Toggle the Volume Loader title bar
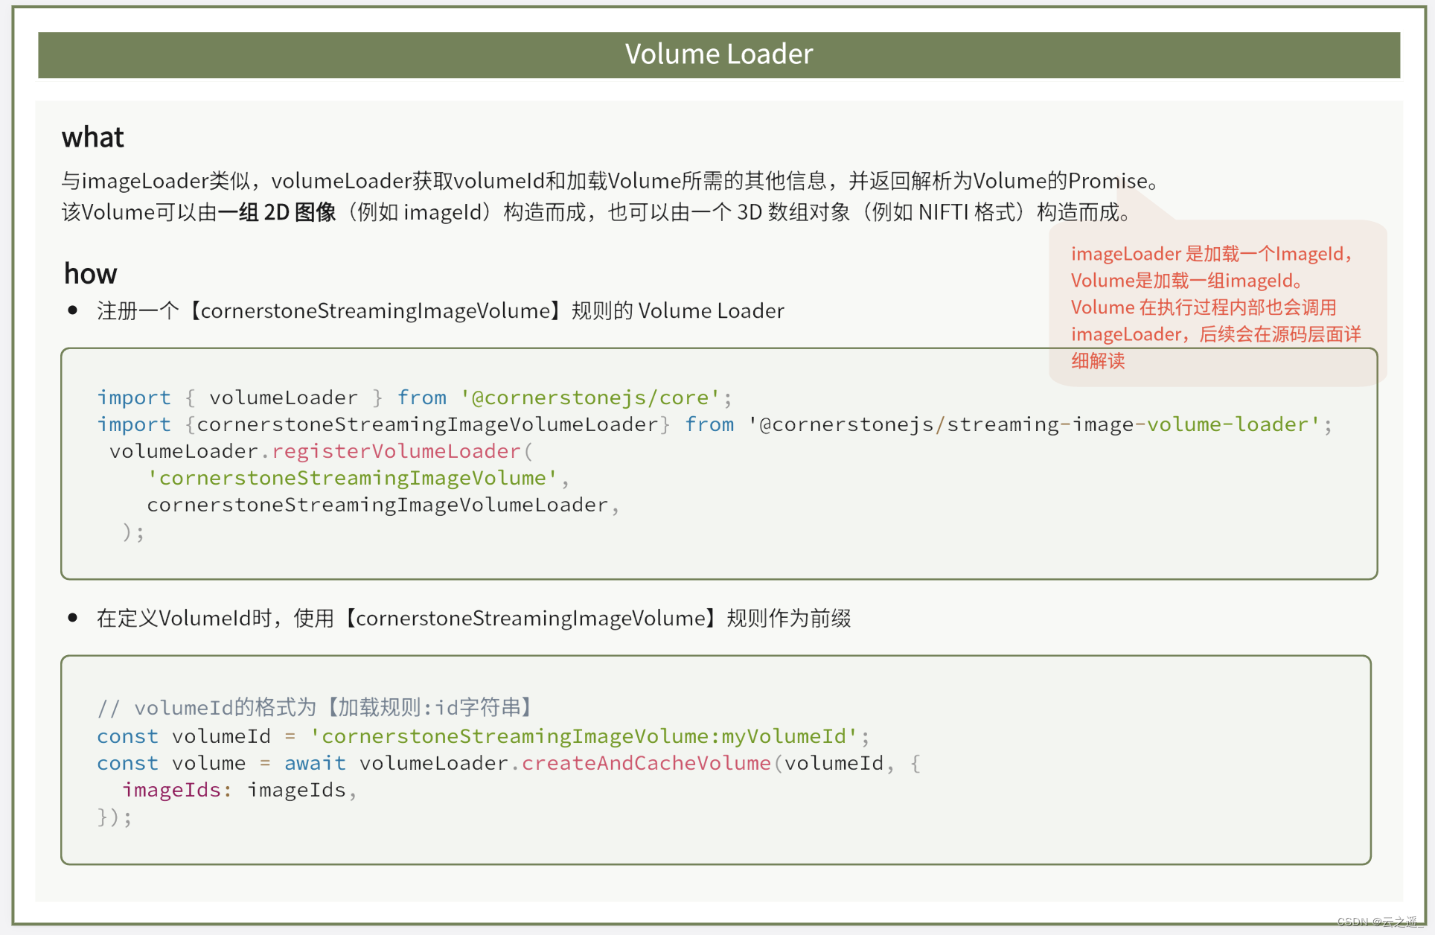Viewport: 1435px width, 935px height. click(x=717, y=50)
